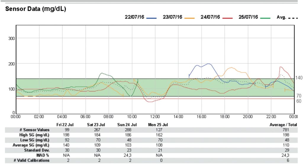Click the 60 low threshold label
Viewport: 303px width, 164px height.
click(298, 101)
